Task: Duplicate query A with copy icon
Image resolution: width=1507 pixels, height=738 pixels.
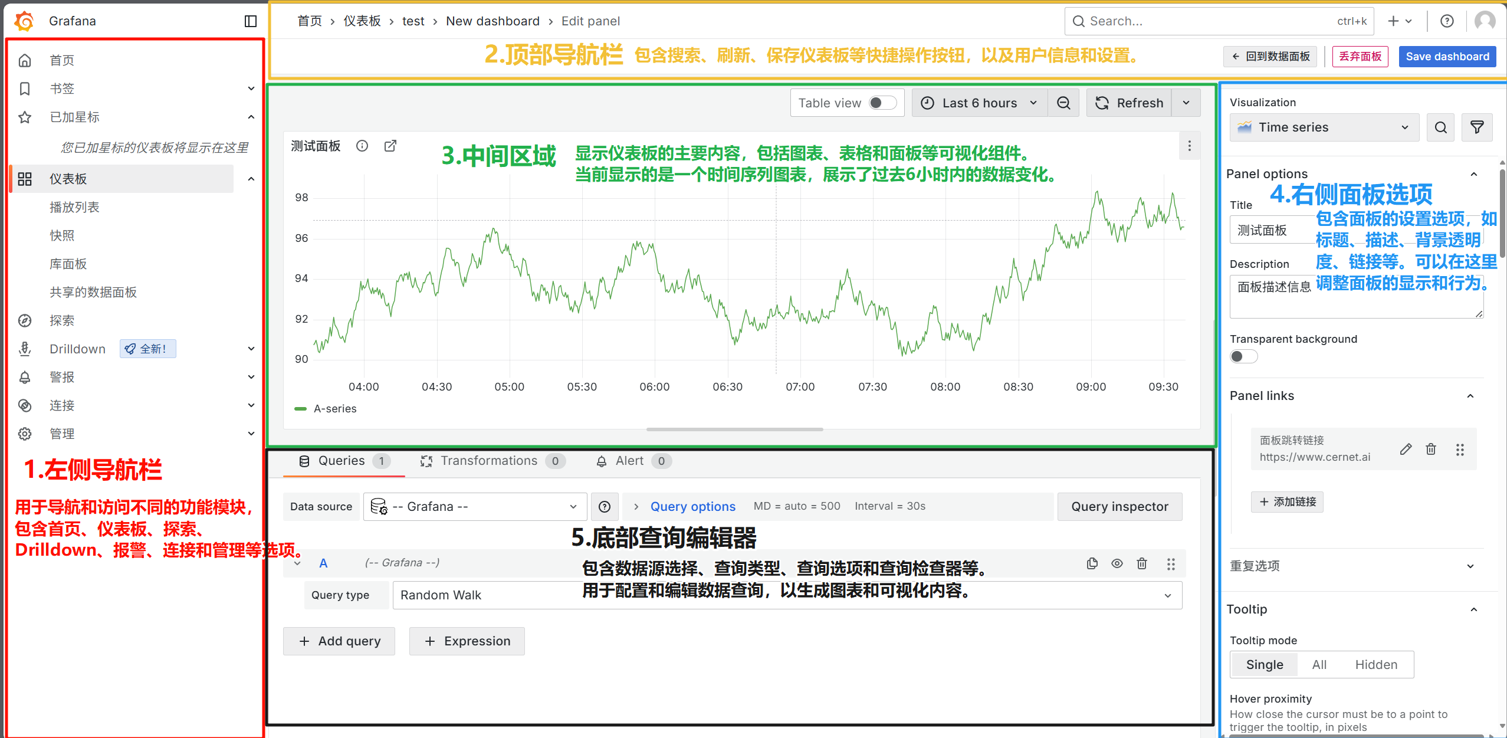Action: tap(1092, 563)
